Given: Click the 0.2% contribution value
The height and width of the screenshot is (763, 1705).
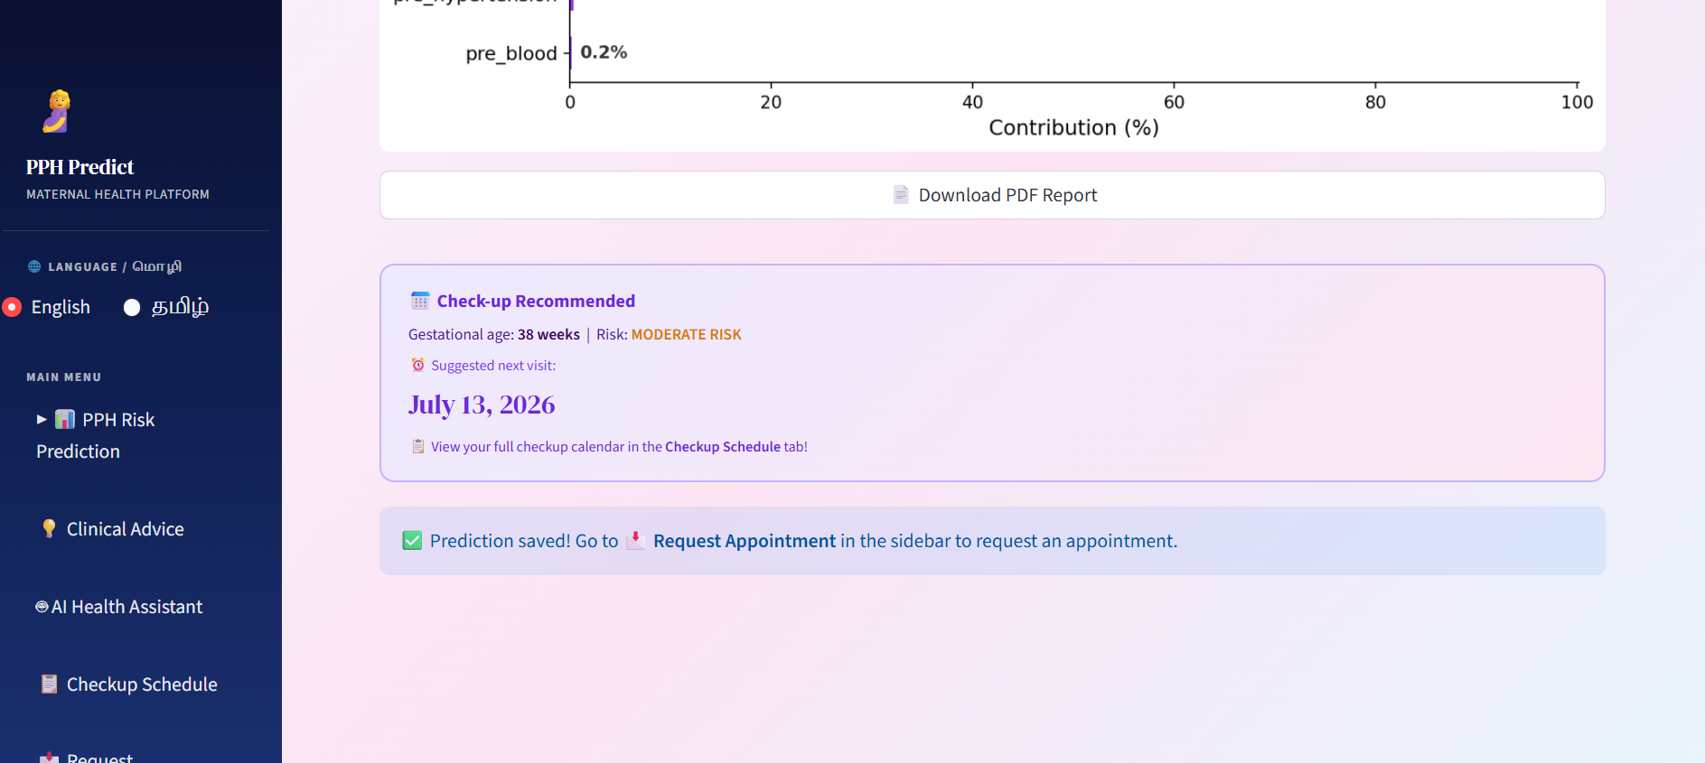Looking at the screenshot, I should [604, 52].
